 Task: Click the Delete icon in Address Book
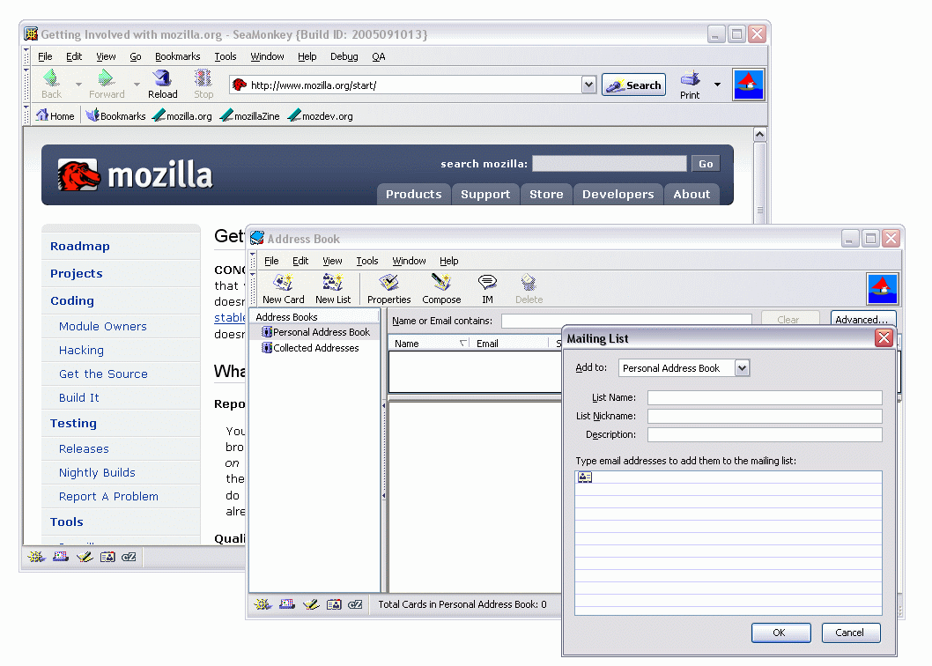coord(529,289)
